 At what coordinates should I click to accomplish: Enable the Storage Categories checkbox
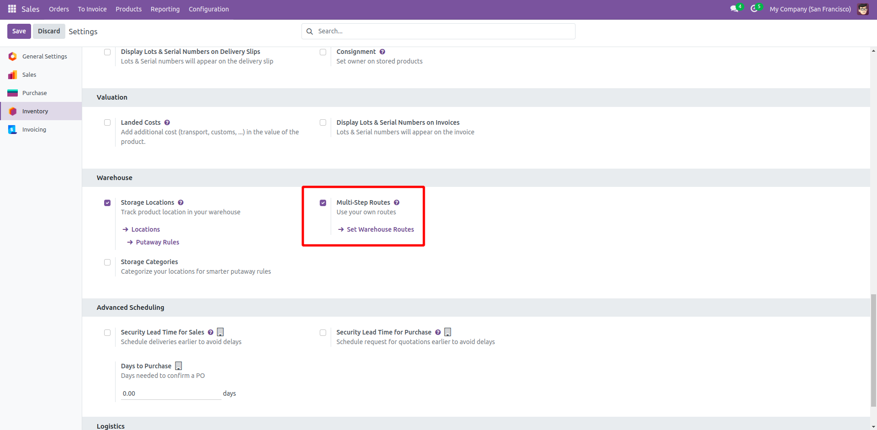107,262
